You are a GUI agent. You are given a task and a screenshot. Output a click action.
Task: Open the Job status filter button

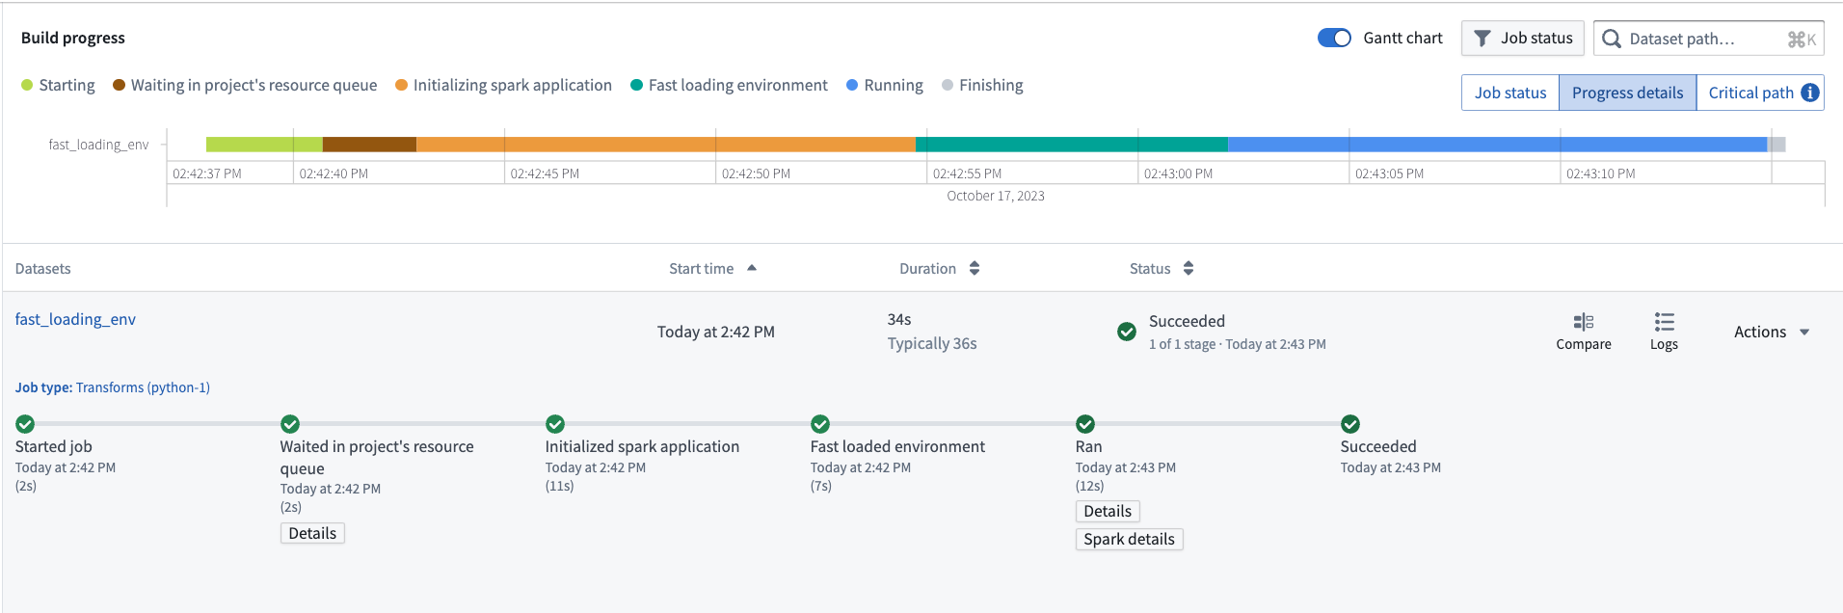[x=1523, y=38]
